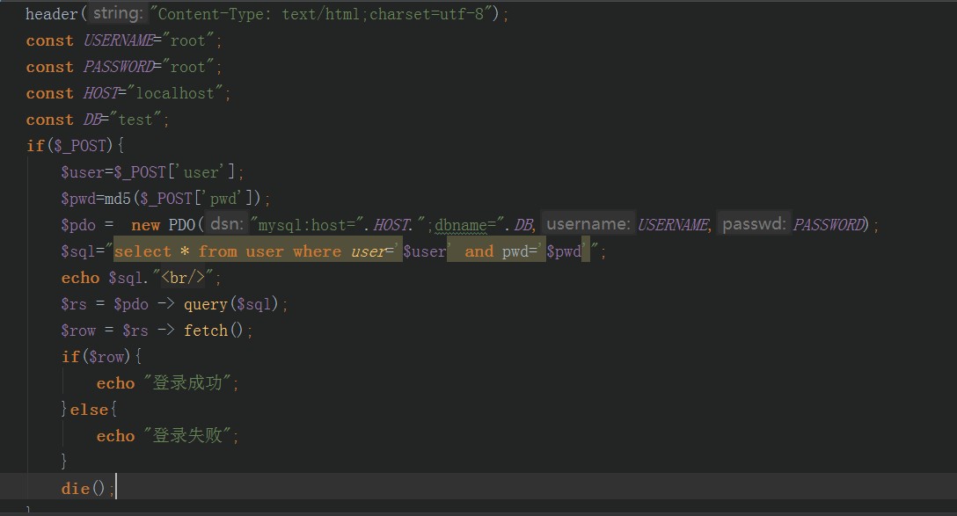The image size is (957, 516).
Task: Click the Content-Type charset string
Action: tap(325, 14)
